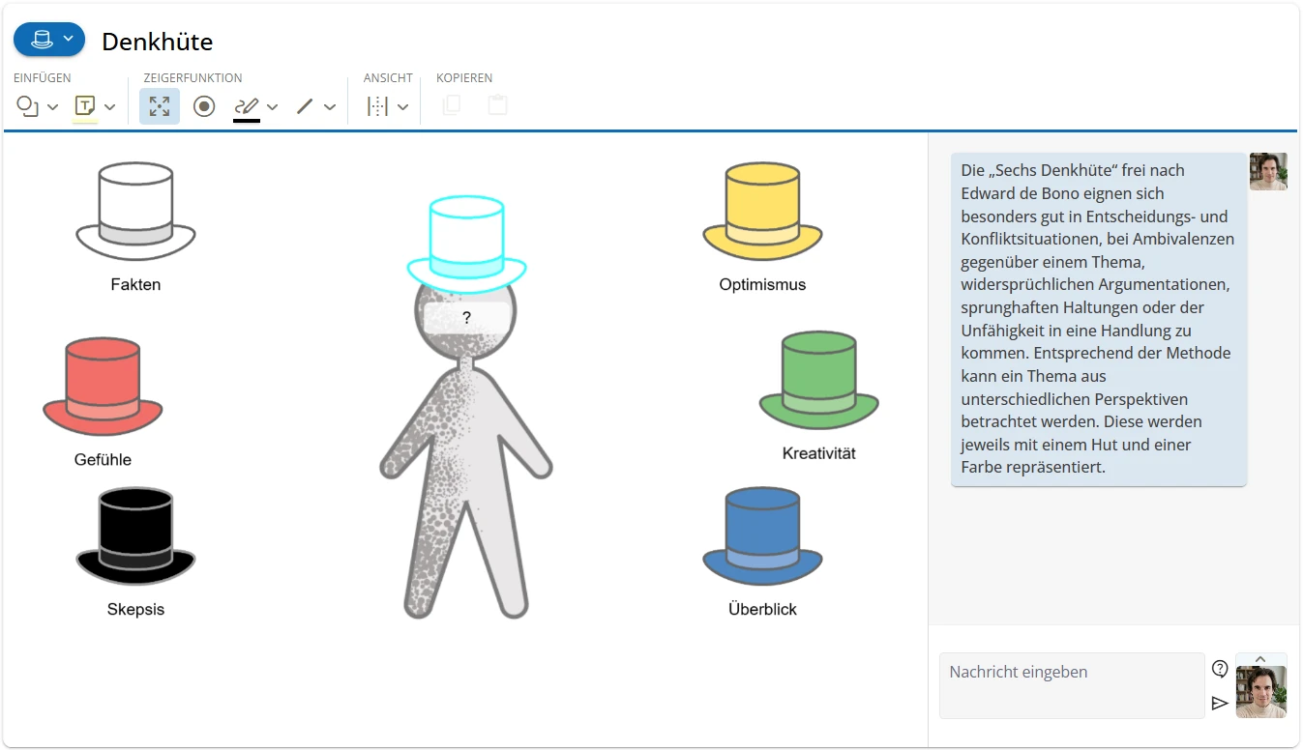Click the help question mark icon
1303x750 pixels.
point(1220,667)
